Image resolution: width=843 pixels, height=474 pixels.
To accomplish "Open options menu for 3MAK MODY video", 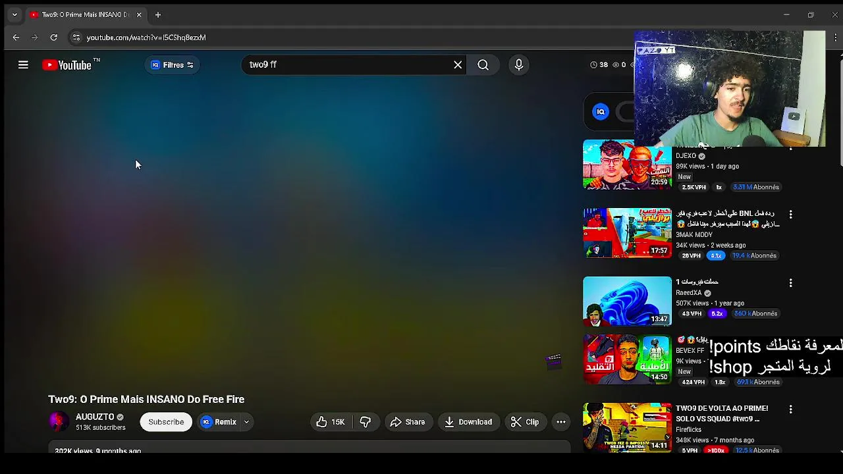I will (790, 215).
